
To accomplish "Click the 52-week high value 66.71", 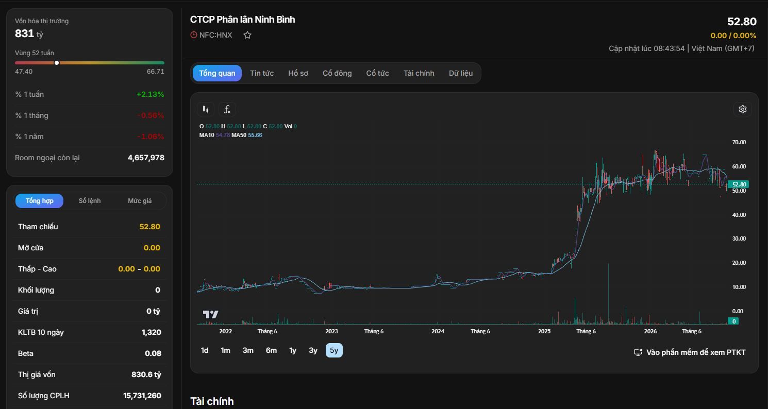I will coord(156,72).
